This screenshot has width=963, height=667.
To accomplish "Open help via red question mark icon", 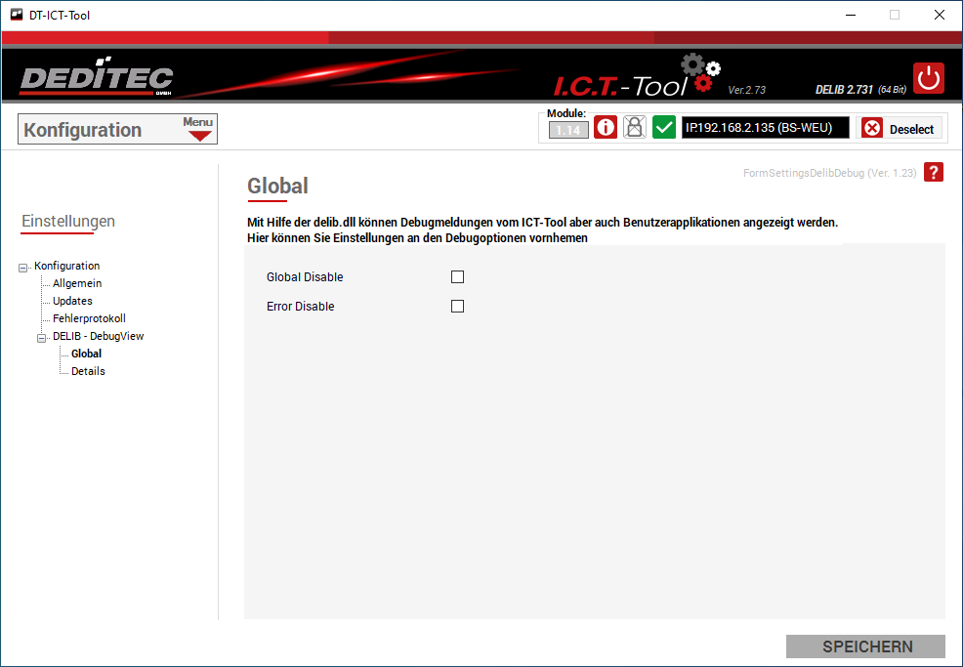I will (x=934, y=173).
